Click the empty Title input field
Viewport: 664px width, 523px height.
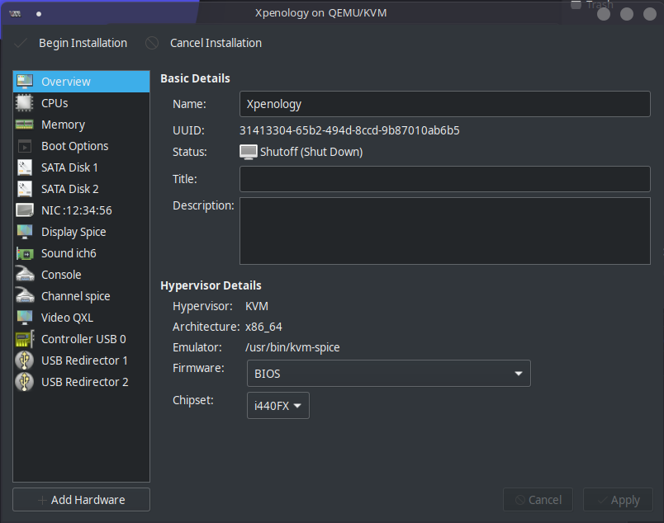(x=444, y=179)
